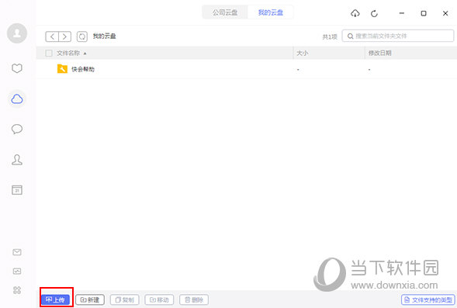Click the 修改日期 column header
Screen dimensions: 457x308
[x=379, y=53]
